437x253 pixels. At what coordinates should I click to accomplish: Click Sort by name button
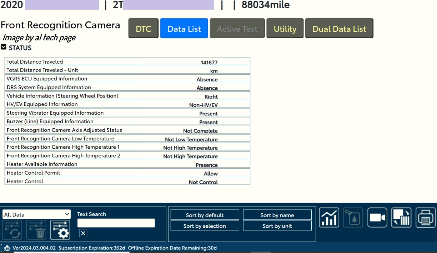click(277, 215)
